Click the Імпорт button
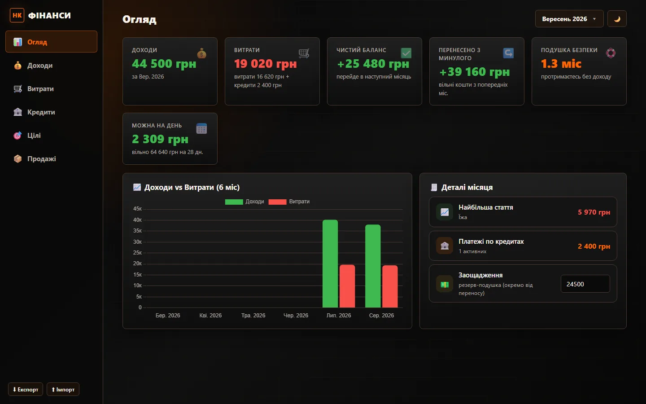The width and height of the screenshot is (646, 404). (x=63, y=389)
